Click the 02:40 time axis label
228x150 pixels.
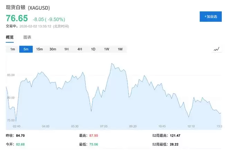coord(16,126)
